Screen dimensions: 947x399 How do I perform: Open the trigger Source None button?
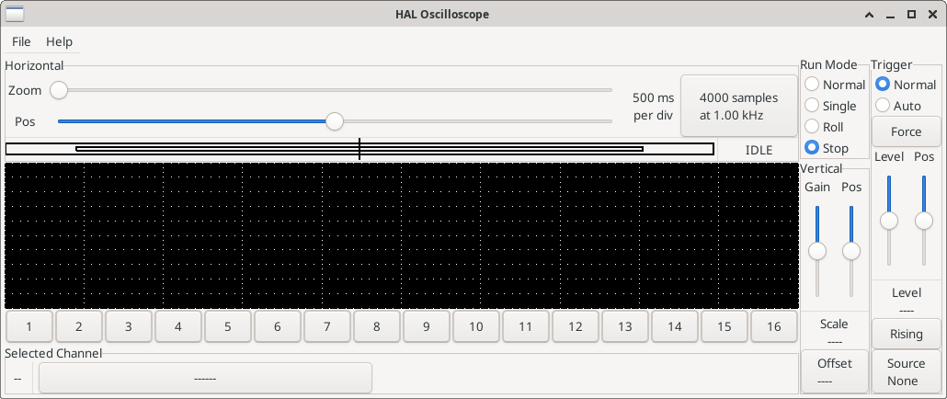pos(906,372)
